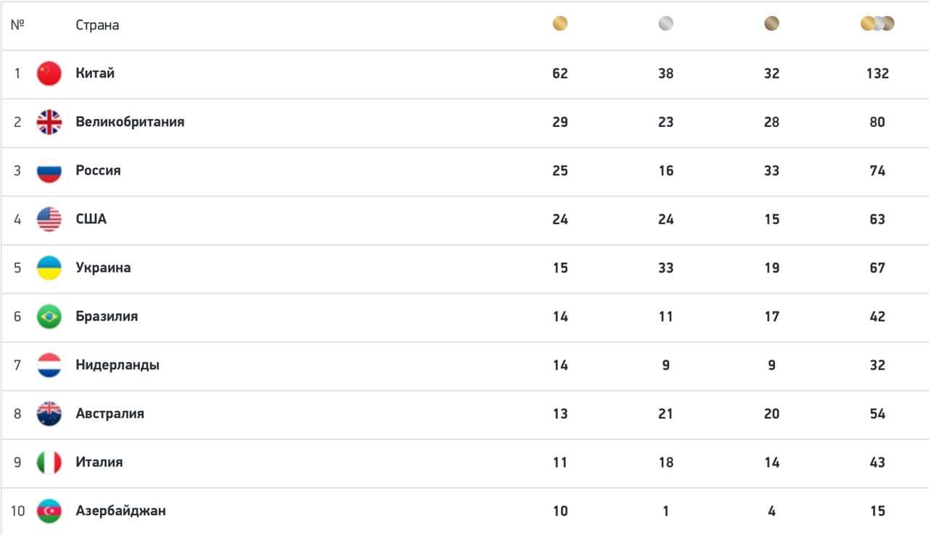Viewport: 929px width, 535px height.
Task: Click the Netherlands flag icon
Action: (x=49, y=365)
